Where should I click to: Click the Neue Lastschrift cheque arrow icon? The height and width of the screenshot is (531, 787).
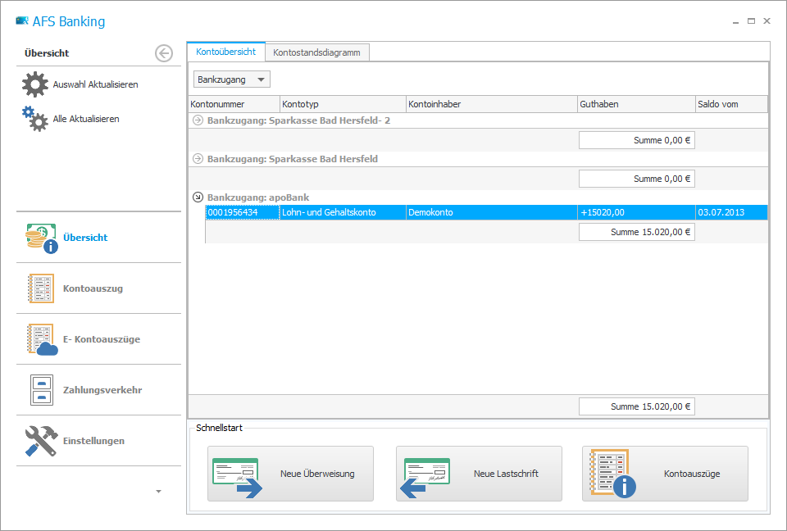point(425,477)
